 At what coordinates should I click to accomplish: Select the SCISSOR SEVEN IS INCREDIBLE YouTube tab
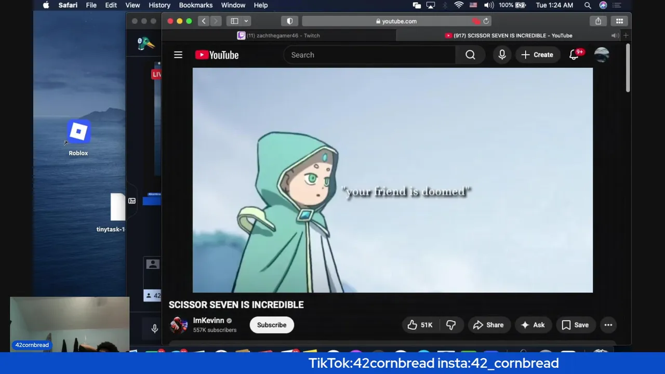click(x=509, y=35)
